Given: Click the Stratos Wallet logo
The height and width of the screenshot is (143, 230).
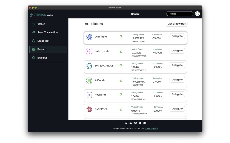Looking at the screenshot, I should [x=41, y=15].
